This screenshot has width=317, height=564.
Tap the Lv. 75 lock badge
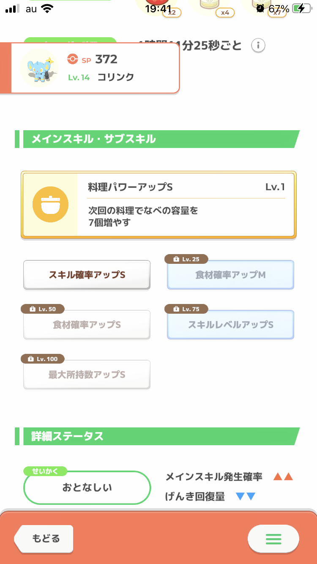click(x=187, y=309)
